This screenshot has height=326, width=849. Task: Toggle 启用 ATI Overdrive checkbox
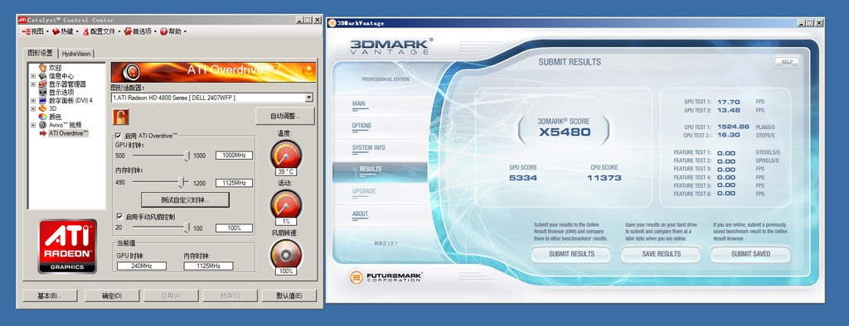(x=119, y=136)
